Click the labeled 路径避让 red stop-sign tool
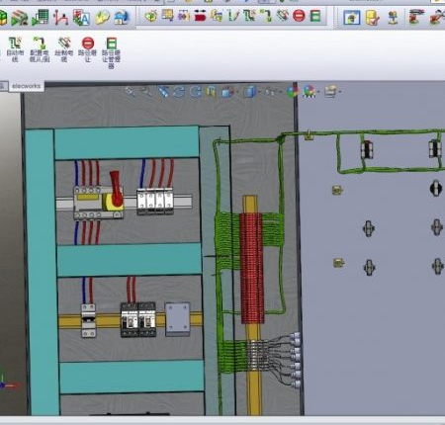This screenshot has height=425, width=445. [x=88, y=49]
